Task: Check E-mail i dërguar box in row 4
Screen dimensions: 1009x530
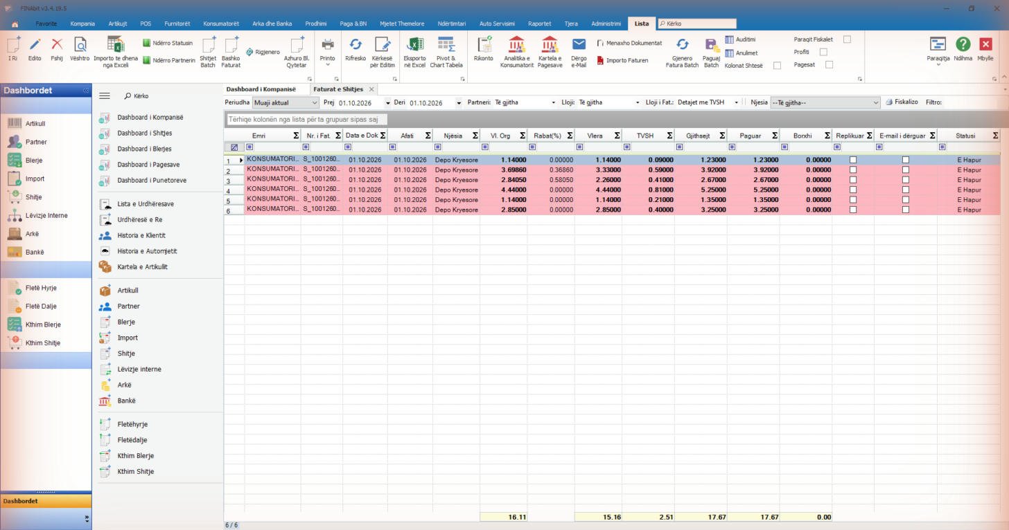Action: 906,190
